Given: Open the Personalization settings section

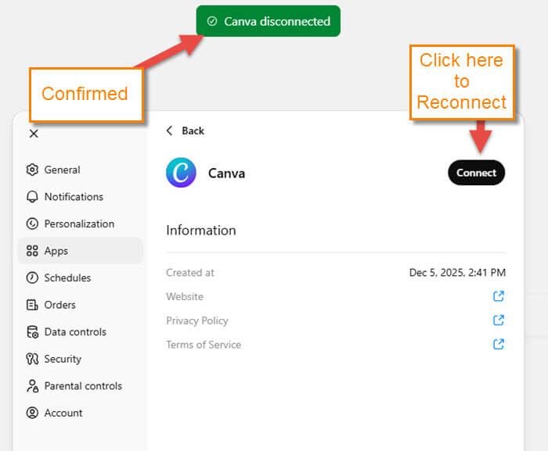Looking at the screenshot, I should [x=78, y=224].
